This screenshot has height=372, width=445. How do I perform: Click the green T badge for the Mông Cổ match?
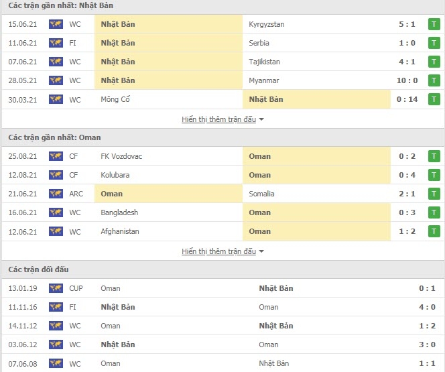[434, 99]
